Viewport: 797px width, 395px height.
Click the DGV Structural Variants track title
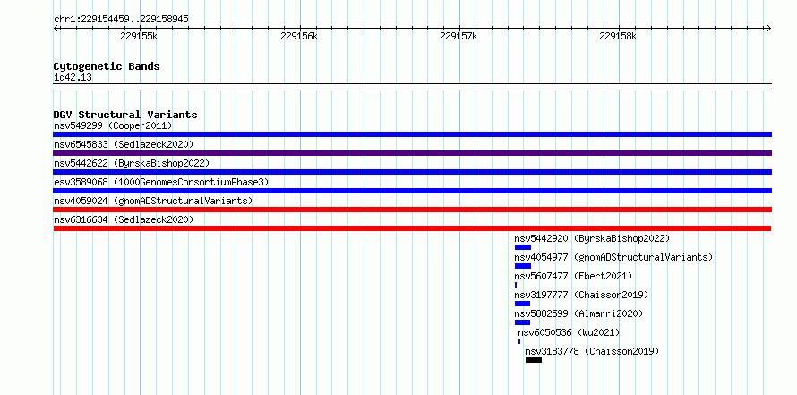click(125, 115)
